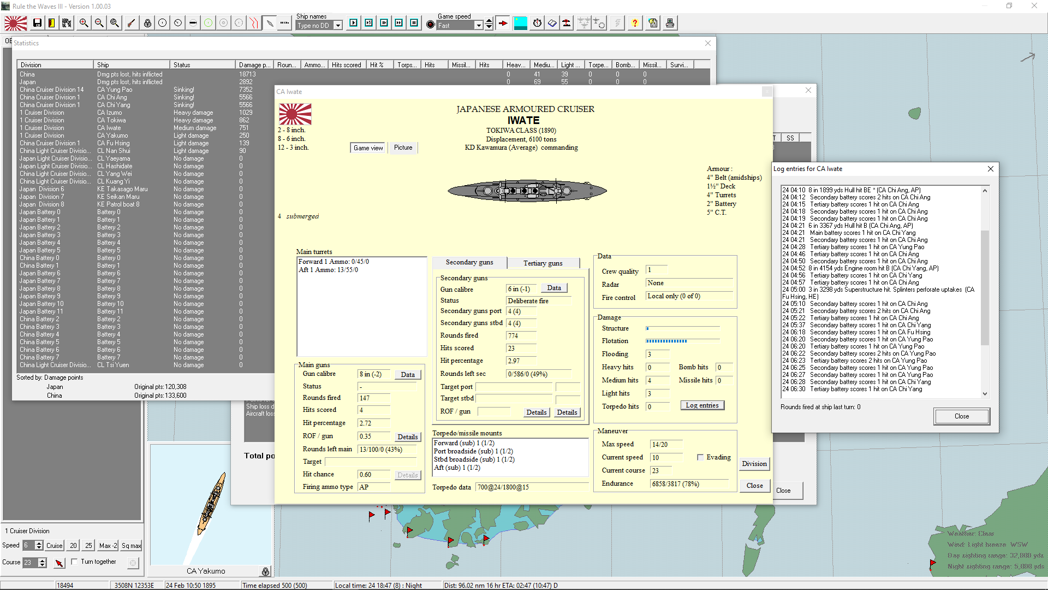Zoom out with the magnifier minus icon
Image resolution: width=1048 pixels, height=590 pixels.
coord(99,23)
